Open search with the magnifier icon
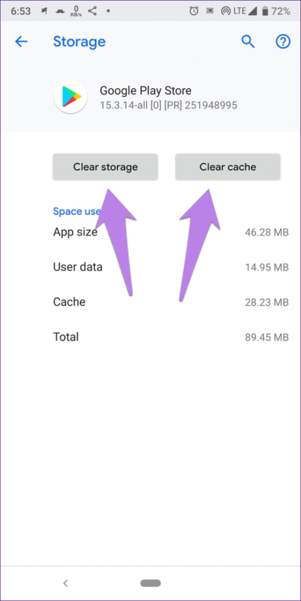The width and height of the screenshot is (301, 601). tap(248, 42)
